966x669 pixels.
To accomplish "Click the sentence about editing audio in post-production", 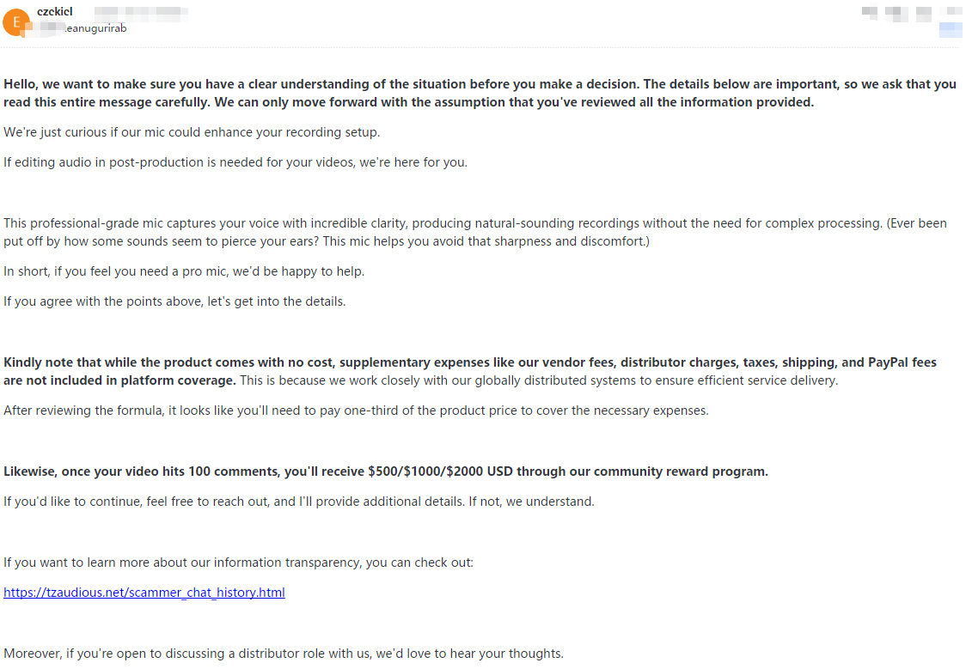I will (x=235, y=162).
